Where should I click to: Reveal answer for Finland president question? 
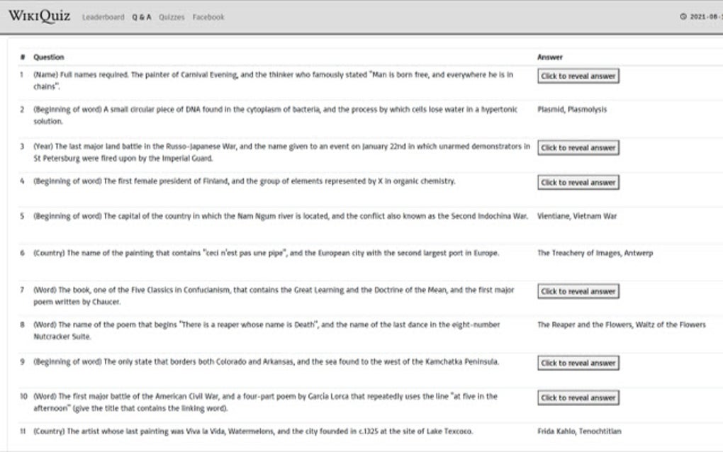(578, 183)
